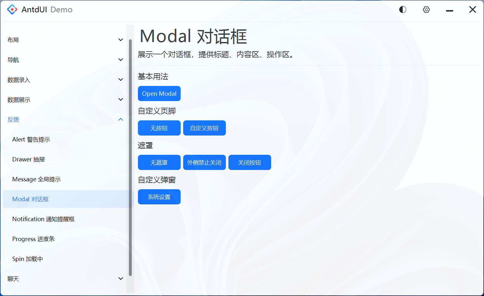Click the 无遮罩 mask demo button
484x296 pixels.
click(x=159, y=162)
